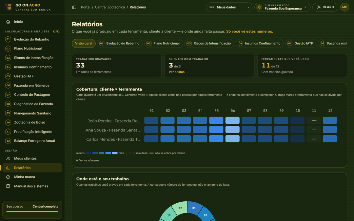Click the sun icon in the Claro button

pyautogui.click(x=319, y=7)
